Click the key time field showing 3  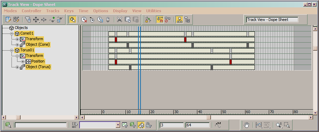coord(172,125)
